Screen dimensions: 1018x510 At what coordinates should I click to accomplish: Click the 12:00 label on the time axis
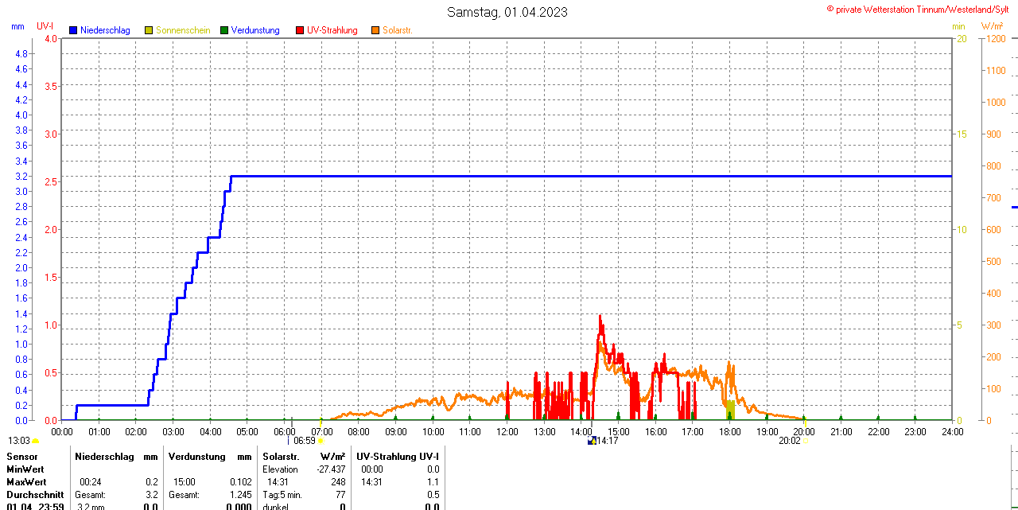[507, 431]
